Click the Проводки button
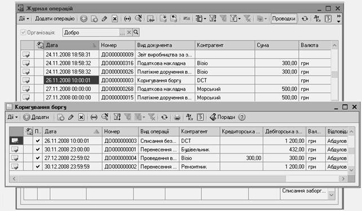362x211 pixels. (284, 19)
